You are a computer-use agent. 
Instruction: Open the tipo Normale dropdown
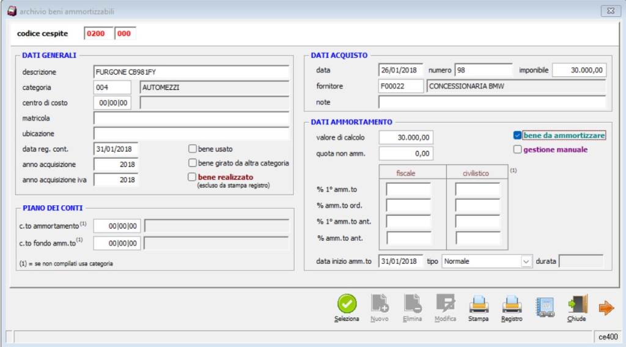pyautogui.click(x=526, y=261)
